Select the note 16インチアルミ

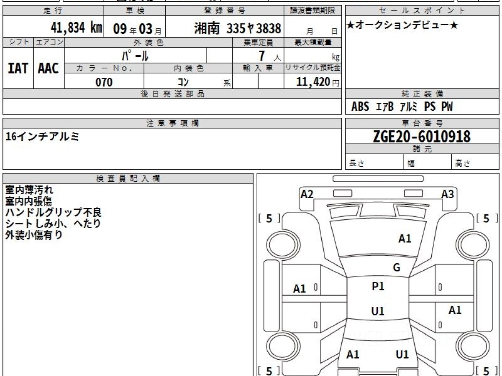[42, 136]
